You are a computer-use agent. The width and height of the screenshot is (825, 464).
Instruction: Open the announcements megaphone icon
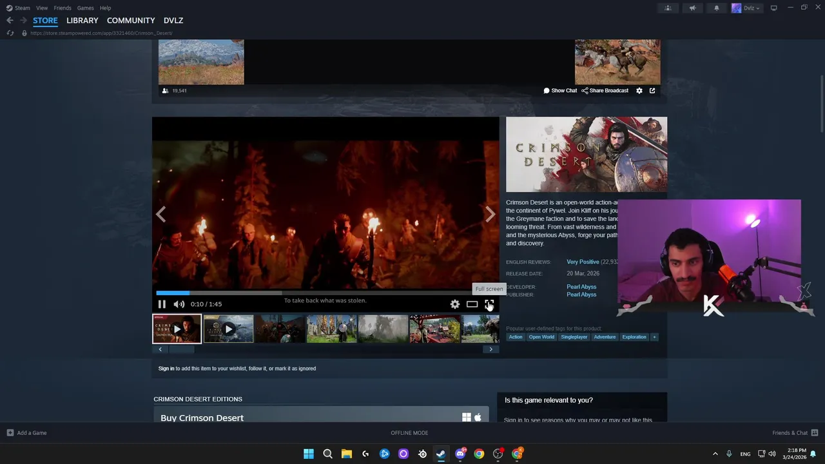(692, 8)
